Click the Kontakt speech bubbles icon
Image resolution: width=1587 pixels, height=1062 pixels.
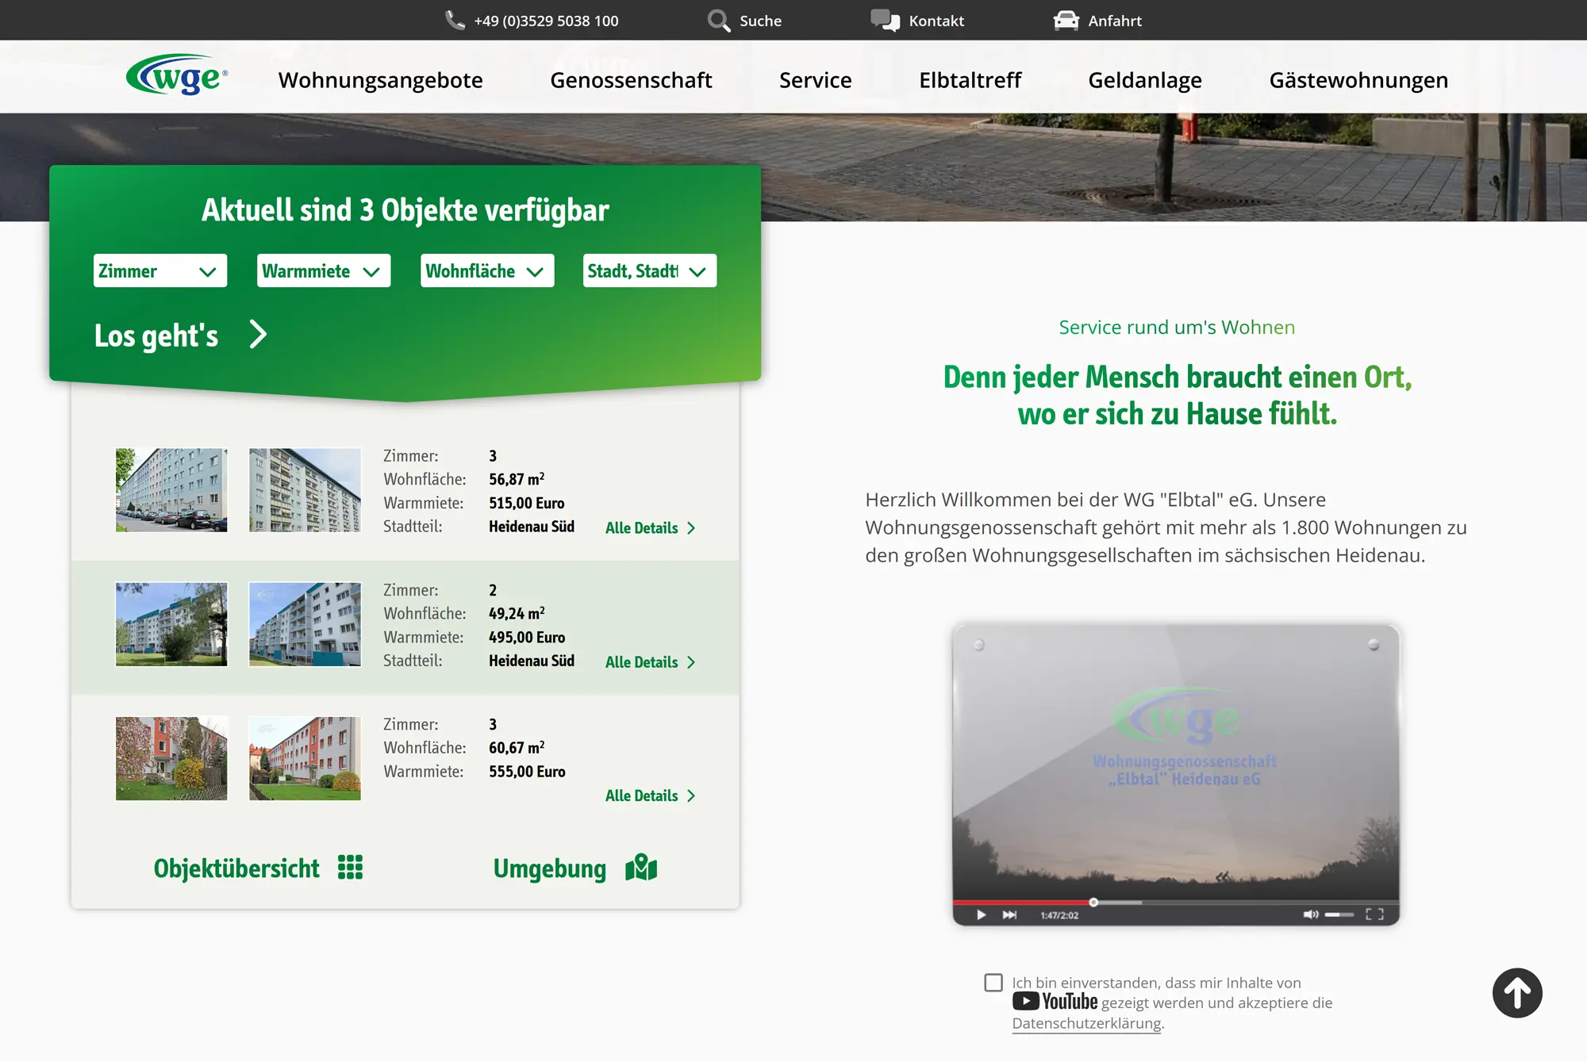[885, 20]
